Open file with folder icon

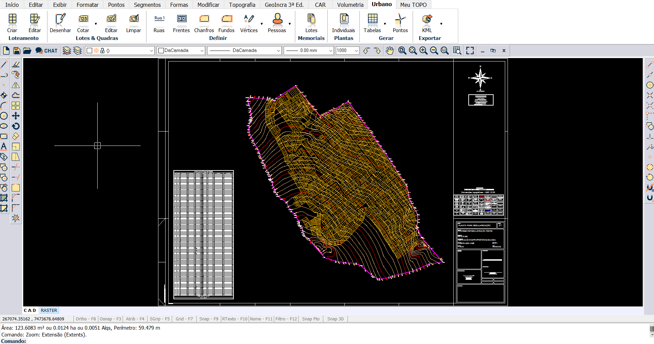(27, 51)
